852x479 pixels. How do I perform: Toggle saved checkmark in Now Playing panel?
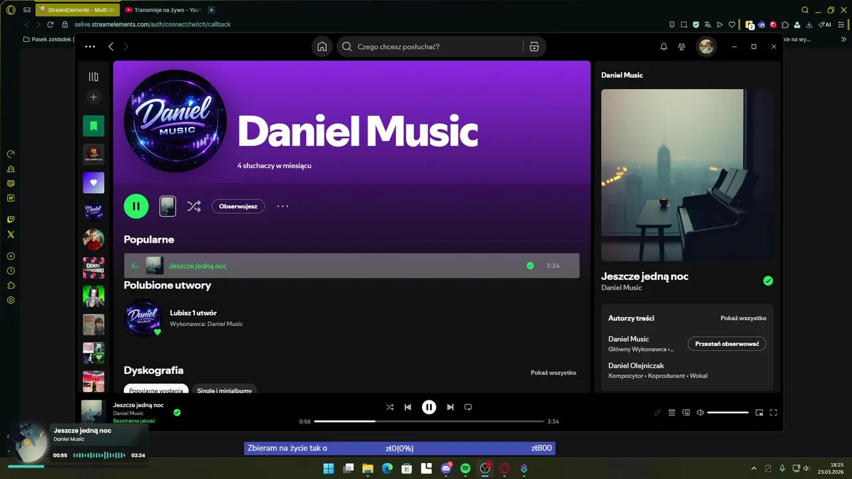click(768, 281)
